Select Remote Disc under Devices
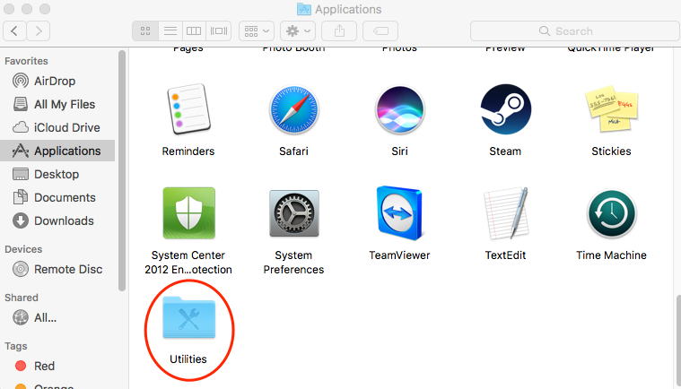The width and height of the screenshot is (681, 389). (x=57, y=269)
